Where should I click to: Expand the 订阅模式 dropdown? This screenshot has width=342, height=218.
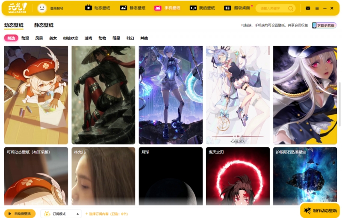[61, 213]
